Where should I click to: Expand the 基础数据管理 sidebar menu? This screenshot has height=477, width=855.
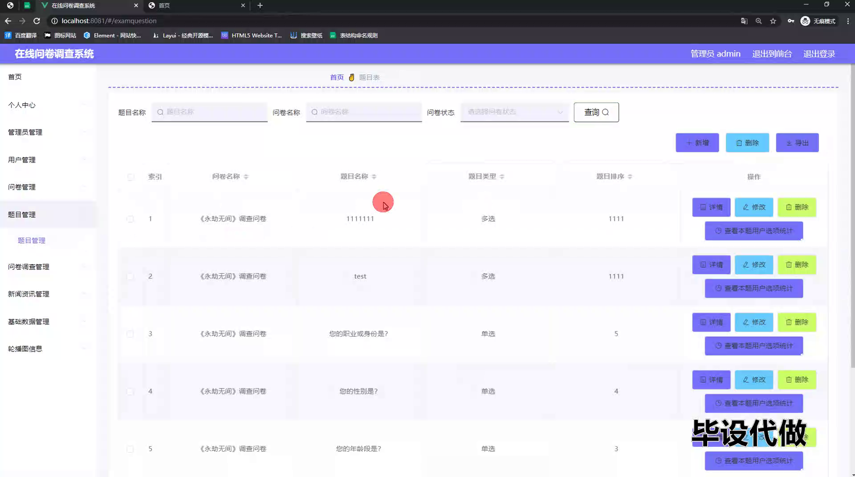point(48,322)
